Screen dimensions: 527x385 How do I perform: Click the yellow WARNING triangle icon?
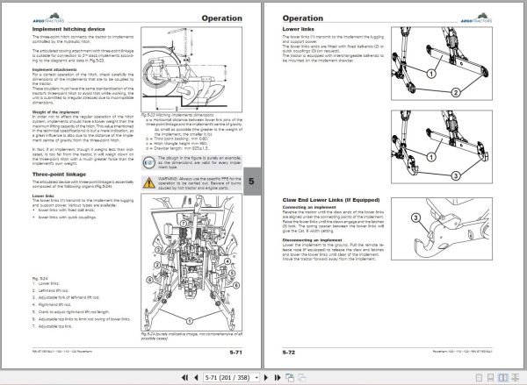click(x=149, y=183)
